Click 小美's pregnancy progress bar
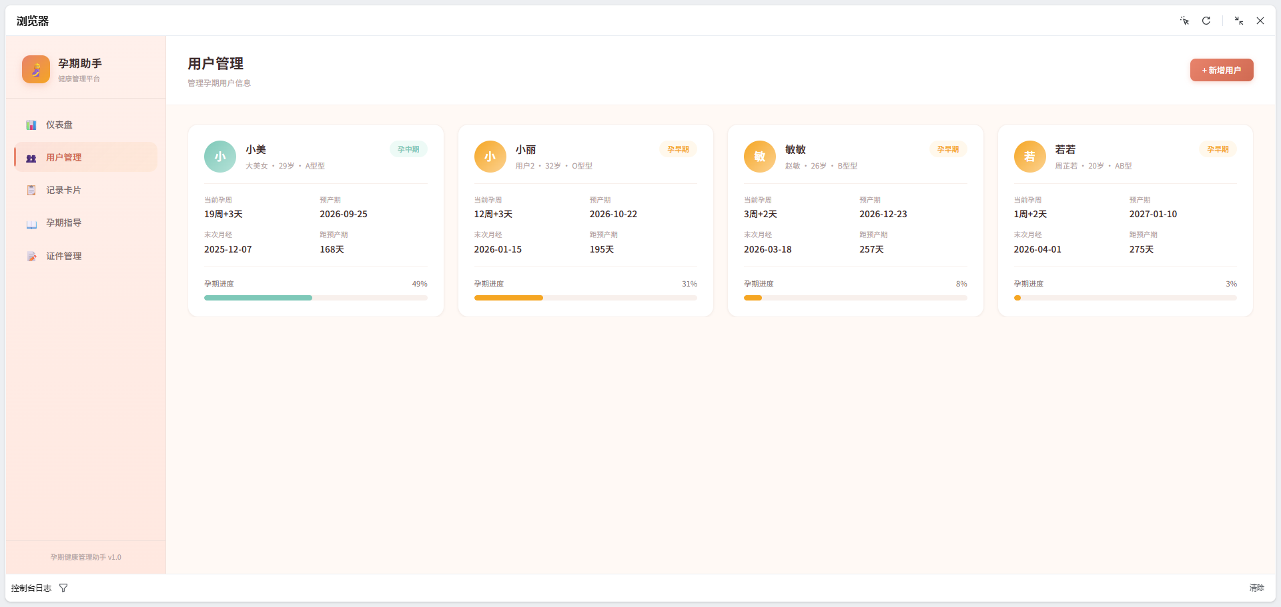 (x=316, y=298)
